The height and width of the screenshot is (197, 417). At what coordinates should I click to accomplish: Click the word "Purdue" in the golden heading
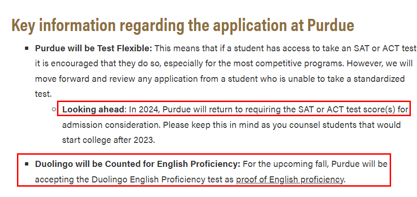click(x=331, y=25)
